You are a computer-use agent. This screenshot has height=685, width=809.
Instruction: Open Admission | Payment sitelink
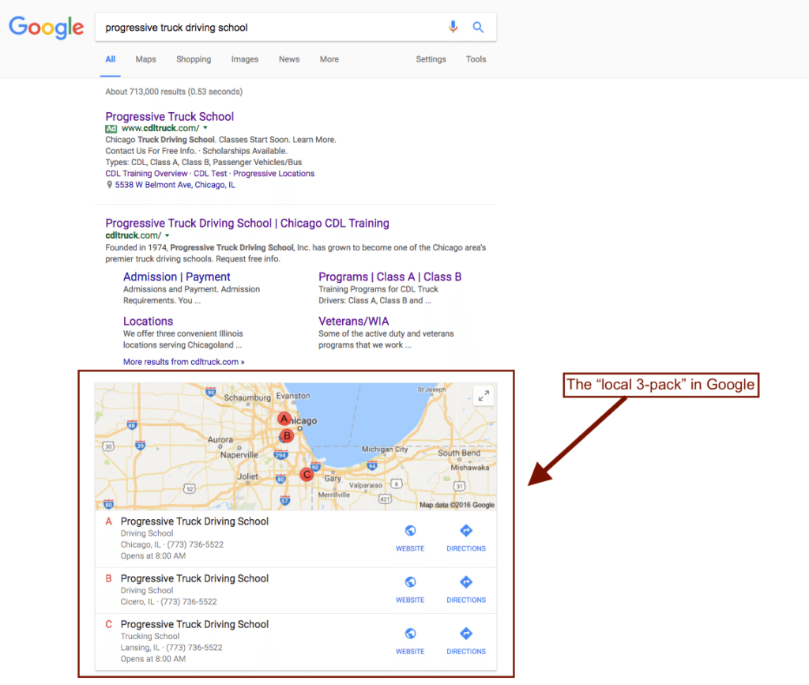pos(176,277)
